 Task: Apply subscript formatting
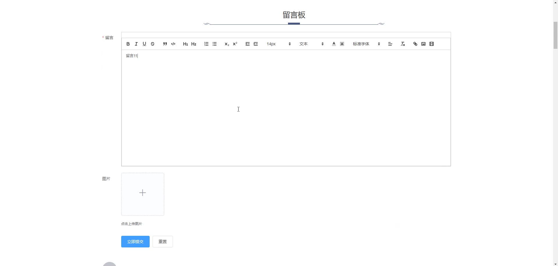pos(227,44)
